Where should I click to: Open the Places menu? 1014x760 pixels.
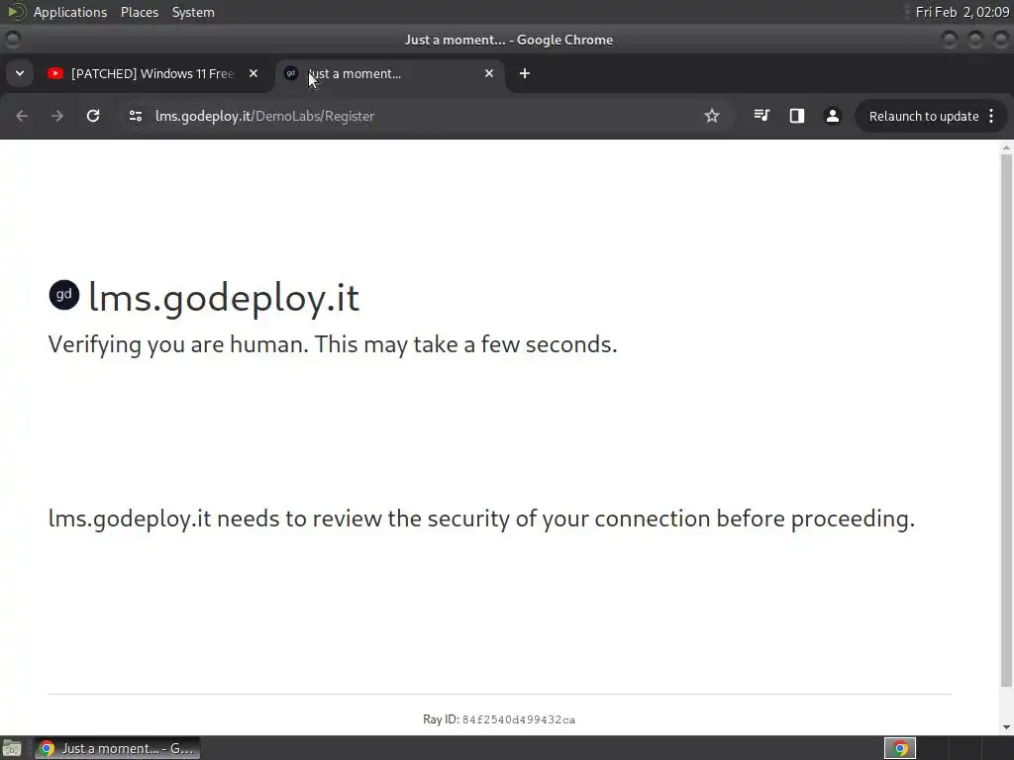139,12
